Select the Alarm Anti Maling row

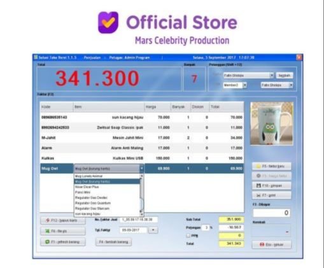(x=142, y=148)
